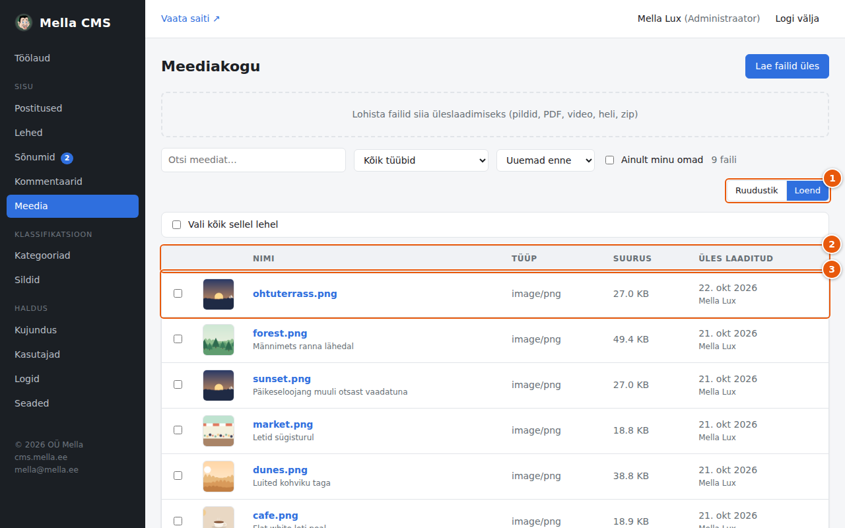Click the Männimets ranna lähedal caption
The width and height of the screenshot is (845, 528).
coord(303,346)
